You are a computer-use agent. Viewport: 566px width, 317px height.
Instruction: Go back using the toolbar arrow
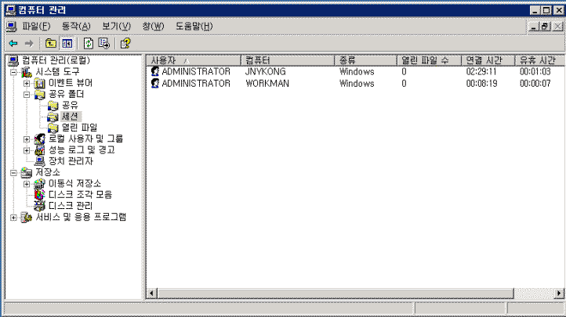click(x=13, y=44)
